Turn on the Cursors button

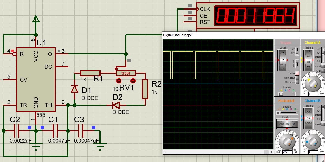[x=297, y=82]
